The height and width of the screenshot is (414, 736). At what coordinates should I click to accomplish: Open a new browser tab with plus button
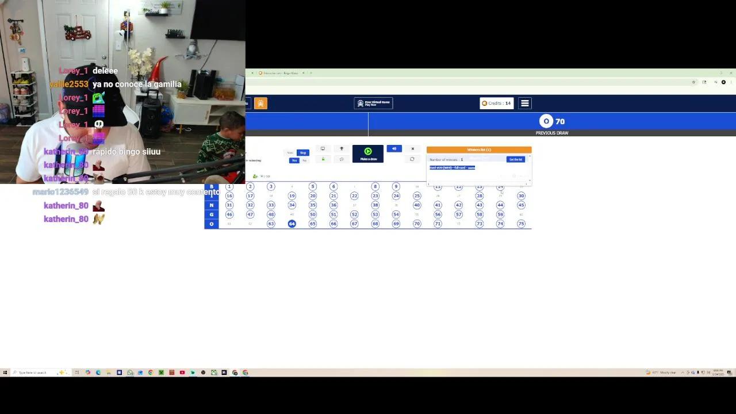coord(310,73)
